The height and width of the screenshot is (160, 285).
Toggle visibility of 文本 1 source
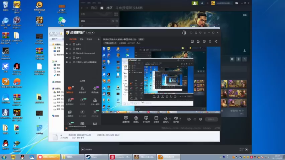pyautogui.click(x=67, y=49)
